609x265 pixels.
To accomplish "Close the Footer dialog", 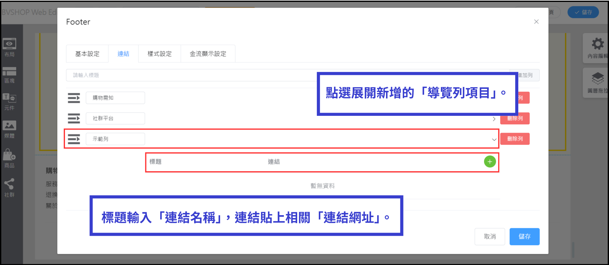I will tap(536, 22).
